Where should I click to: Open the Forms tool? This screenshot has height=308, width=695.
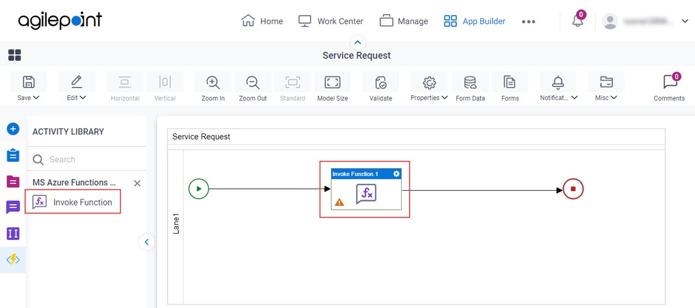pos(510,87)
